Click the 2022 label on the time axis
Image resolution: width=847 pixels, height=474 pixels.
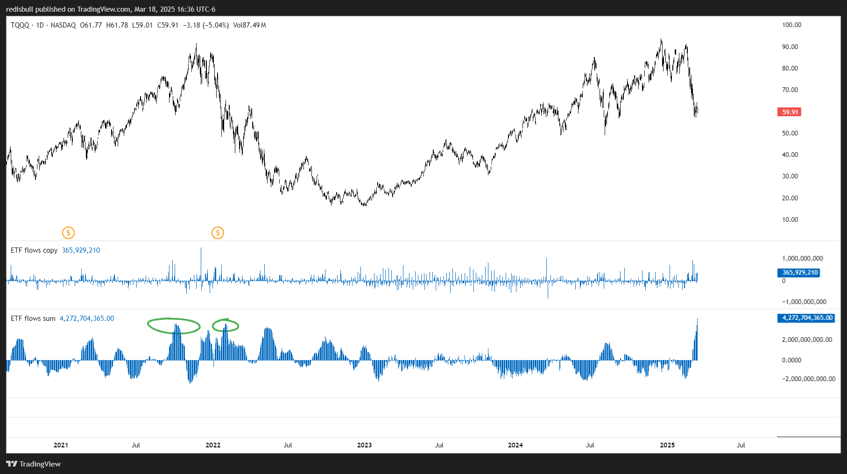tap(213, 445)
